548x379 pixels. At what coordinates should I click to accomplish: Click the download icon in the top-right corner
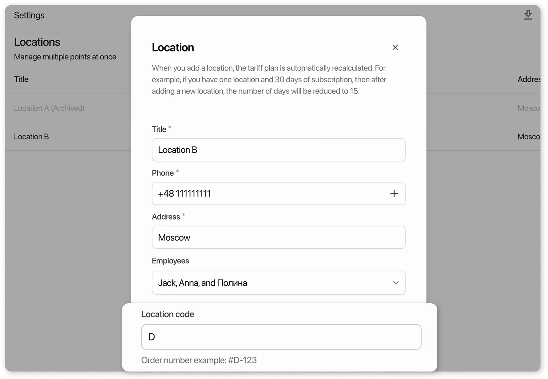click(528, 14)
